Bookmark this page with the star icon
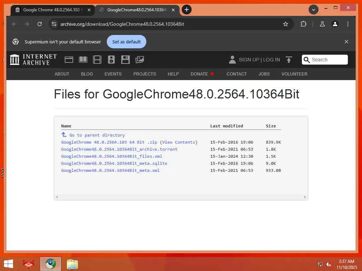The width and height of the screenshot is (362, 271). coord(286,24)
